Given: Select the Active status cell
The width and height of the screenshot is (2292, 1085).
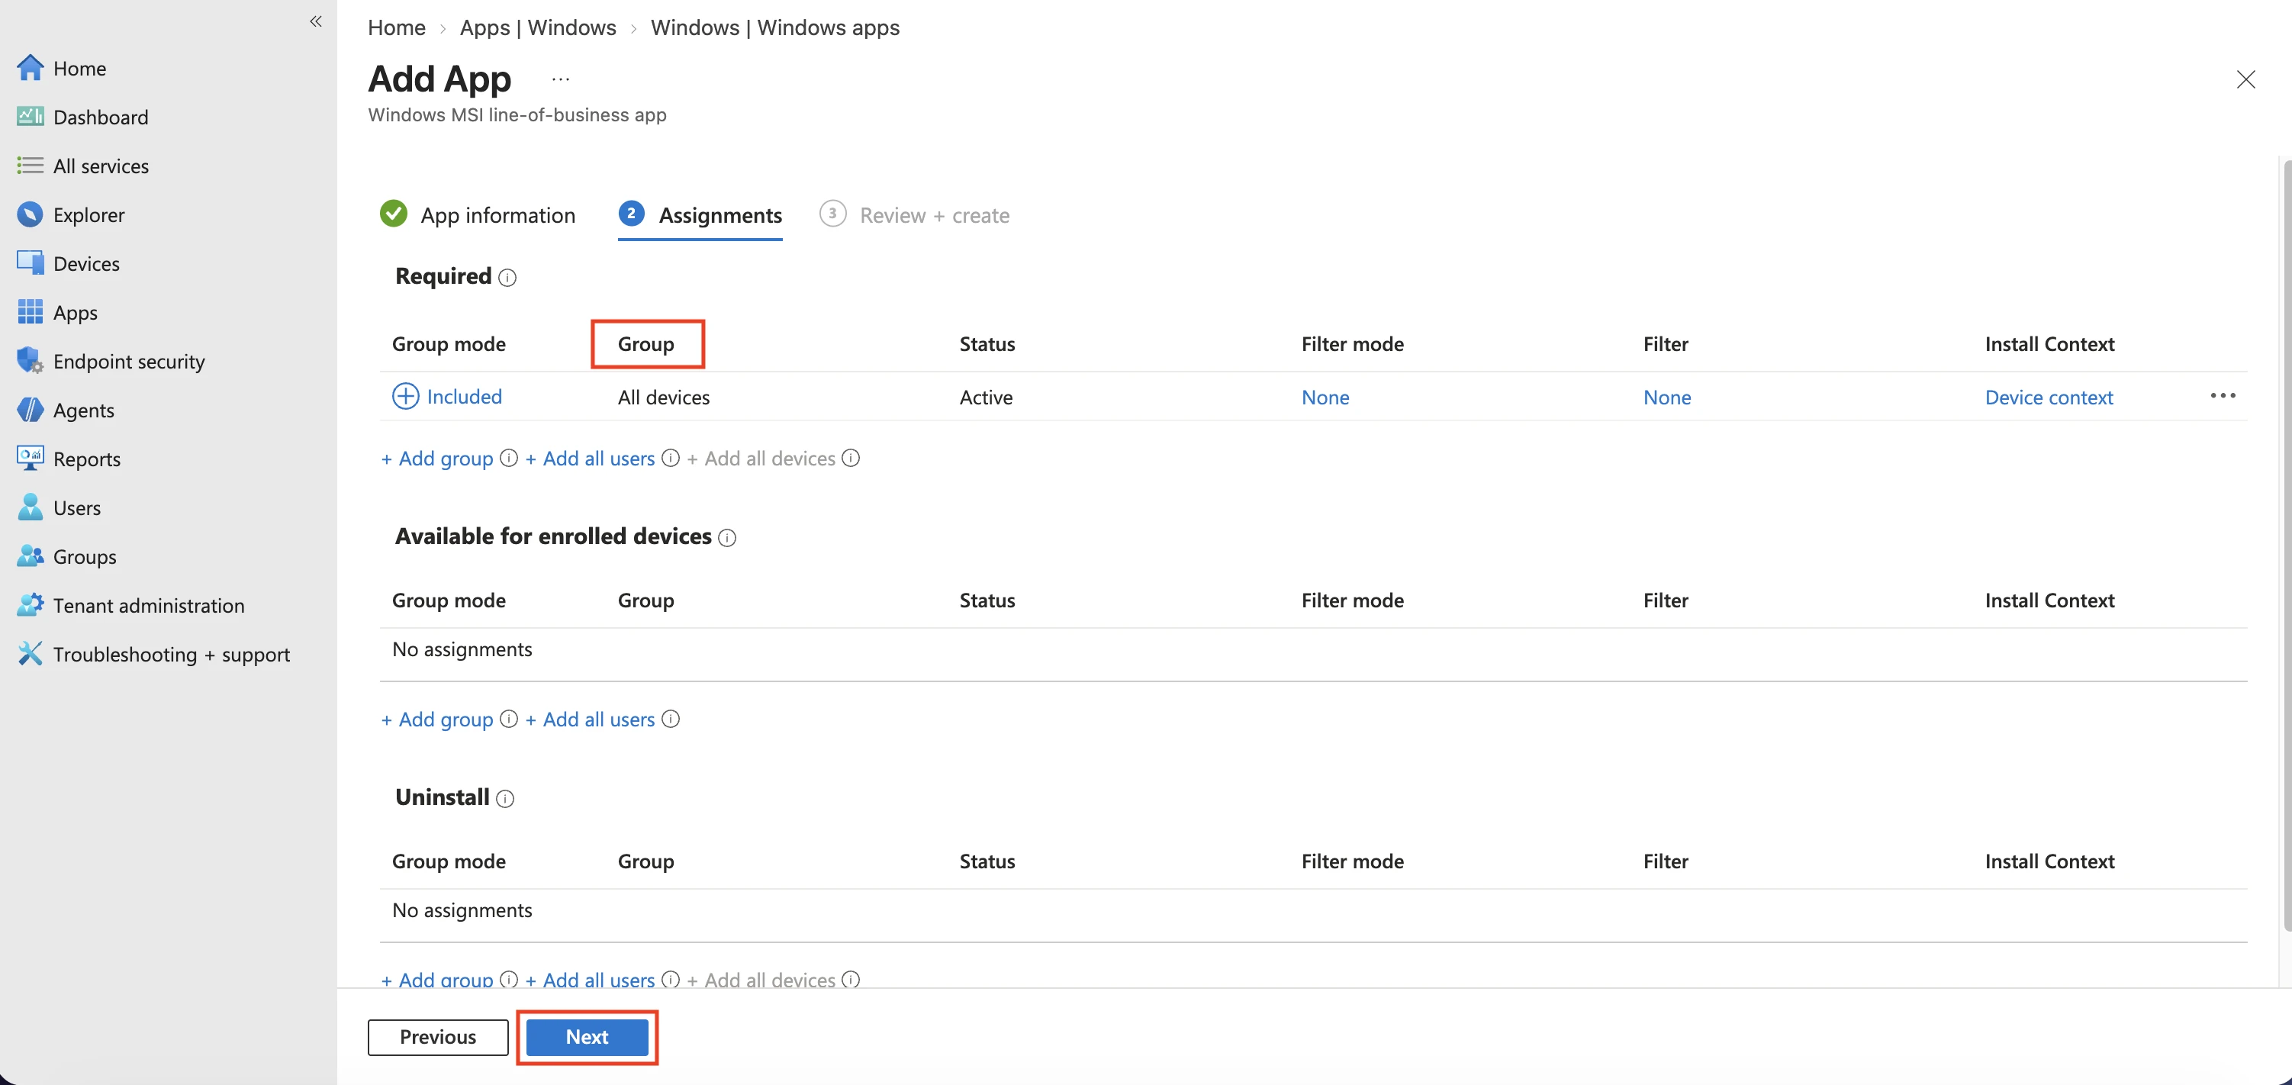Looking at the screenshot, I should (986, 397).
